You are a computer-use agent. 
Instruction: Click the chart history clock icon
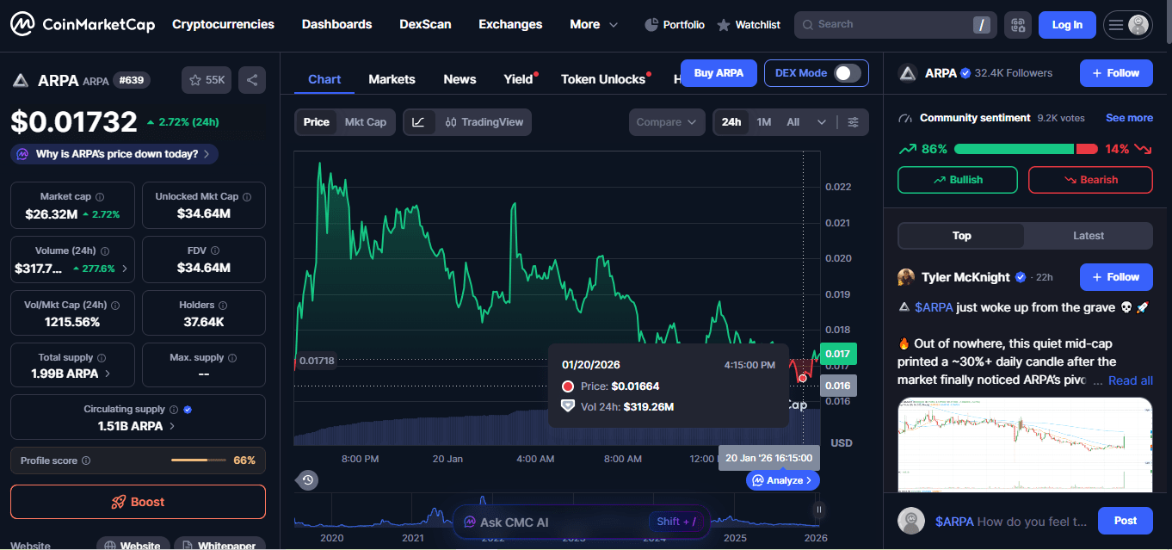pos(308,479)
